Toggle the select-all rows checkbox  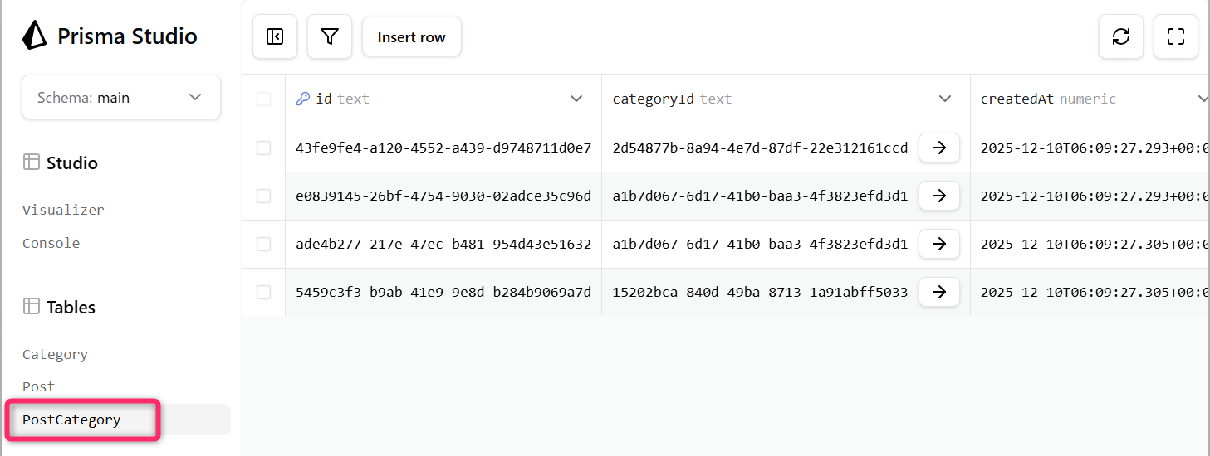(264, 99)
